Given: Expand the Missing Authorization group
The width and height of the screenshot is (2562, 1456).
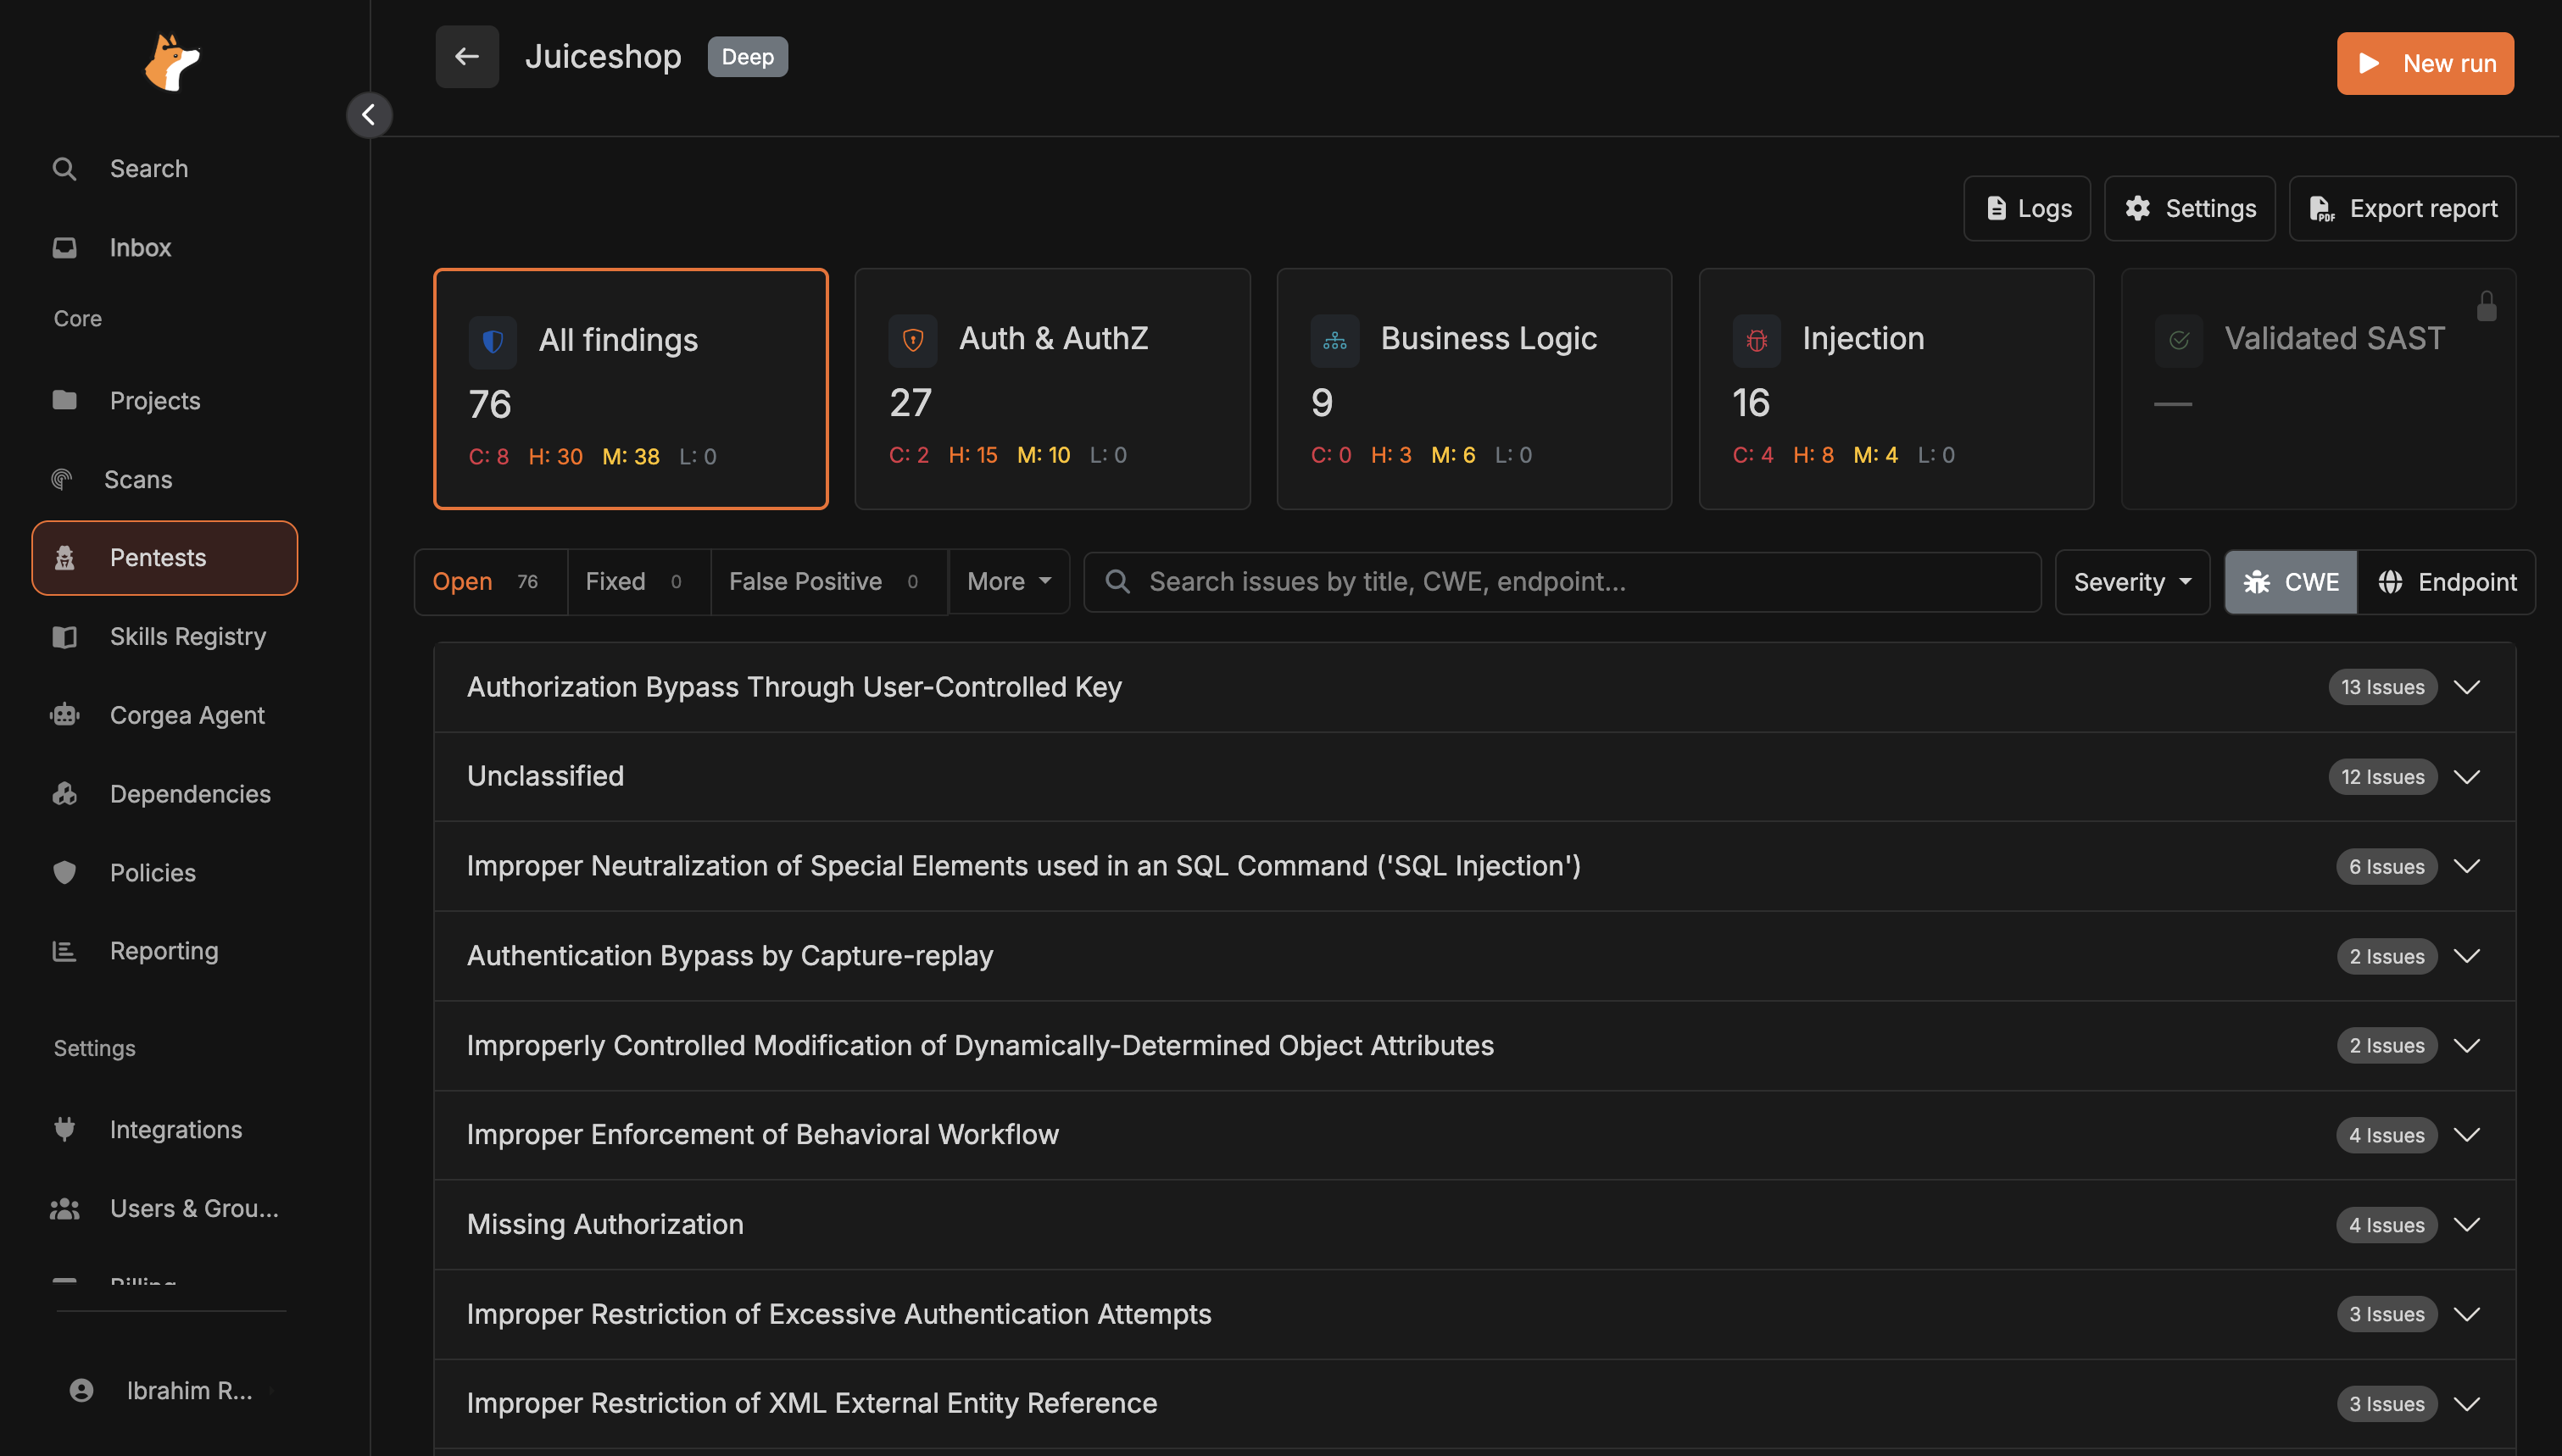Looking at the screenshot, I should pos(2467,1225).
